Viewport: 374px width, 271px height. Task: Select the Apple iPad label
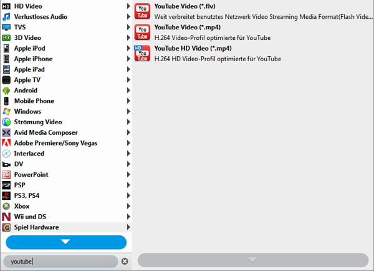click(29, 69)
